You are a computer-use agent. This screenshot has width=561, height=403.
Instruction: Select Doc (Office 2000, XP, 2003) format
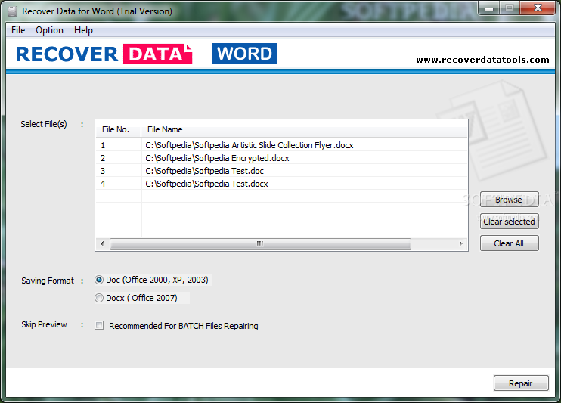(x=99, y=280)
